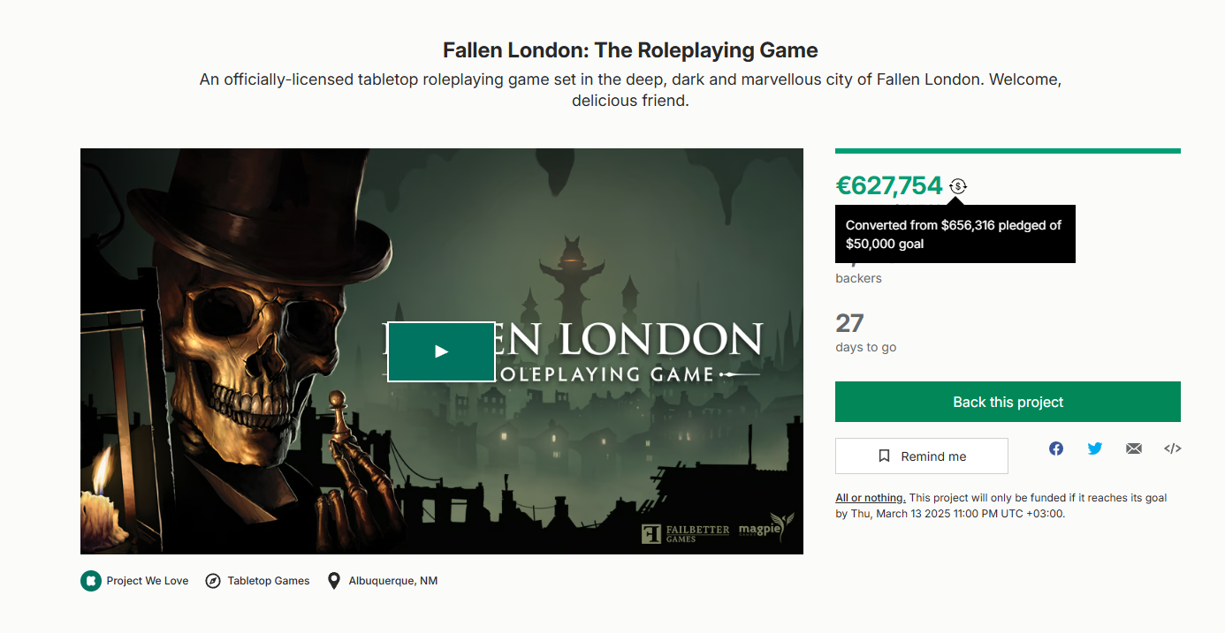
Task: Play the Fallen London campaign video
Action: (x=441, y=351)
